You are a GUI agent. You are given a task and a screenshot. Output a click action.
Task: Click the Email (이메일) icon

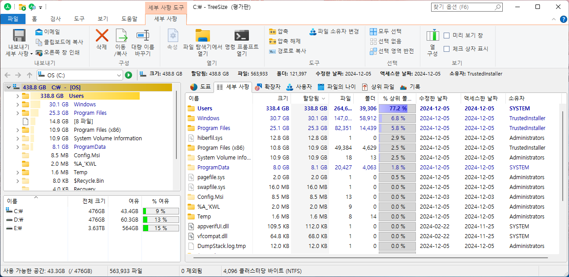[x=39, y=32]
